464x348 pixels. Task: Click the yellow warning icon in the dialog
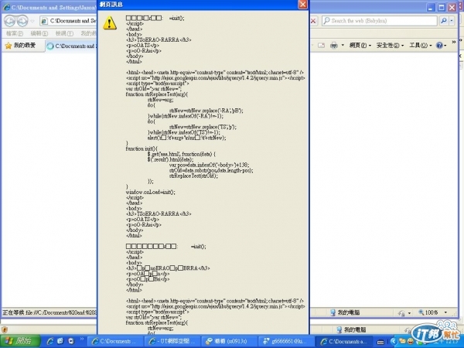tap(110, 22)
